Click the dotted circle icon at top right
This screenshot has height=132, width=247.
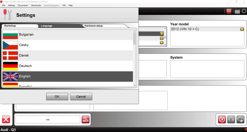coord(244,11)
